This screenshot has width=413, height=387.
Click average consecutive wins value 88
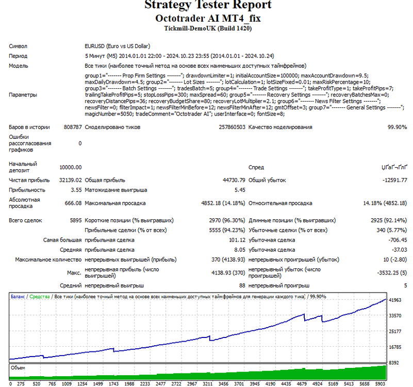pyautogui.click(x=242, y=285)
